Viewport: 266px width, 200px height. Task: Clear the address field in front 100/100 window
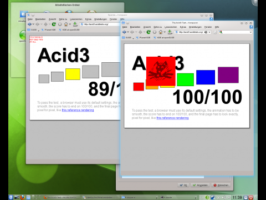pyautogui.click(x=206, y=32)
